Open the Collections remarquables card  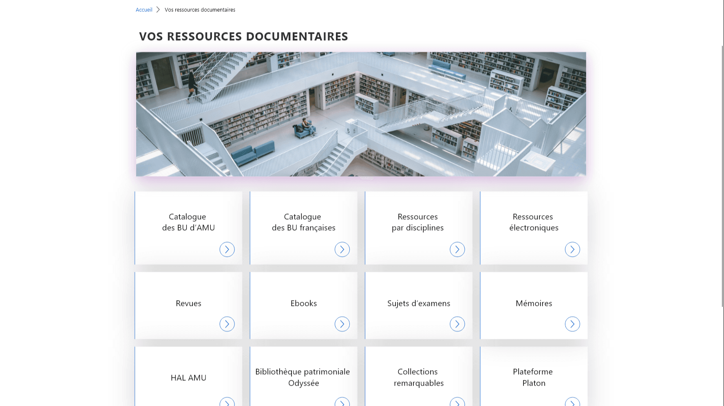(x=419, y=376)
